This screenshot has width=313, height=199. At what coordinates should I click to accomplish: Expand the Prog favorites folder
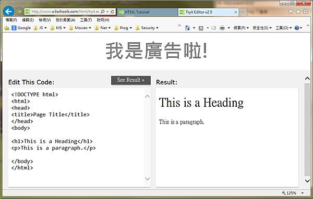(x=123, y=28)
